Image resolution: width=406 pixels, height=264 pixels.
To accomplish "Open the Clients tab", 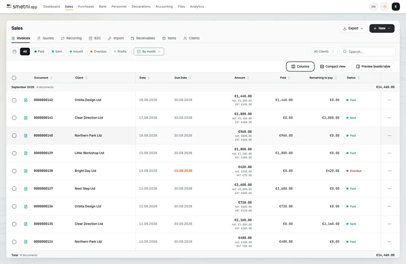I will click(x=192, y=38).
